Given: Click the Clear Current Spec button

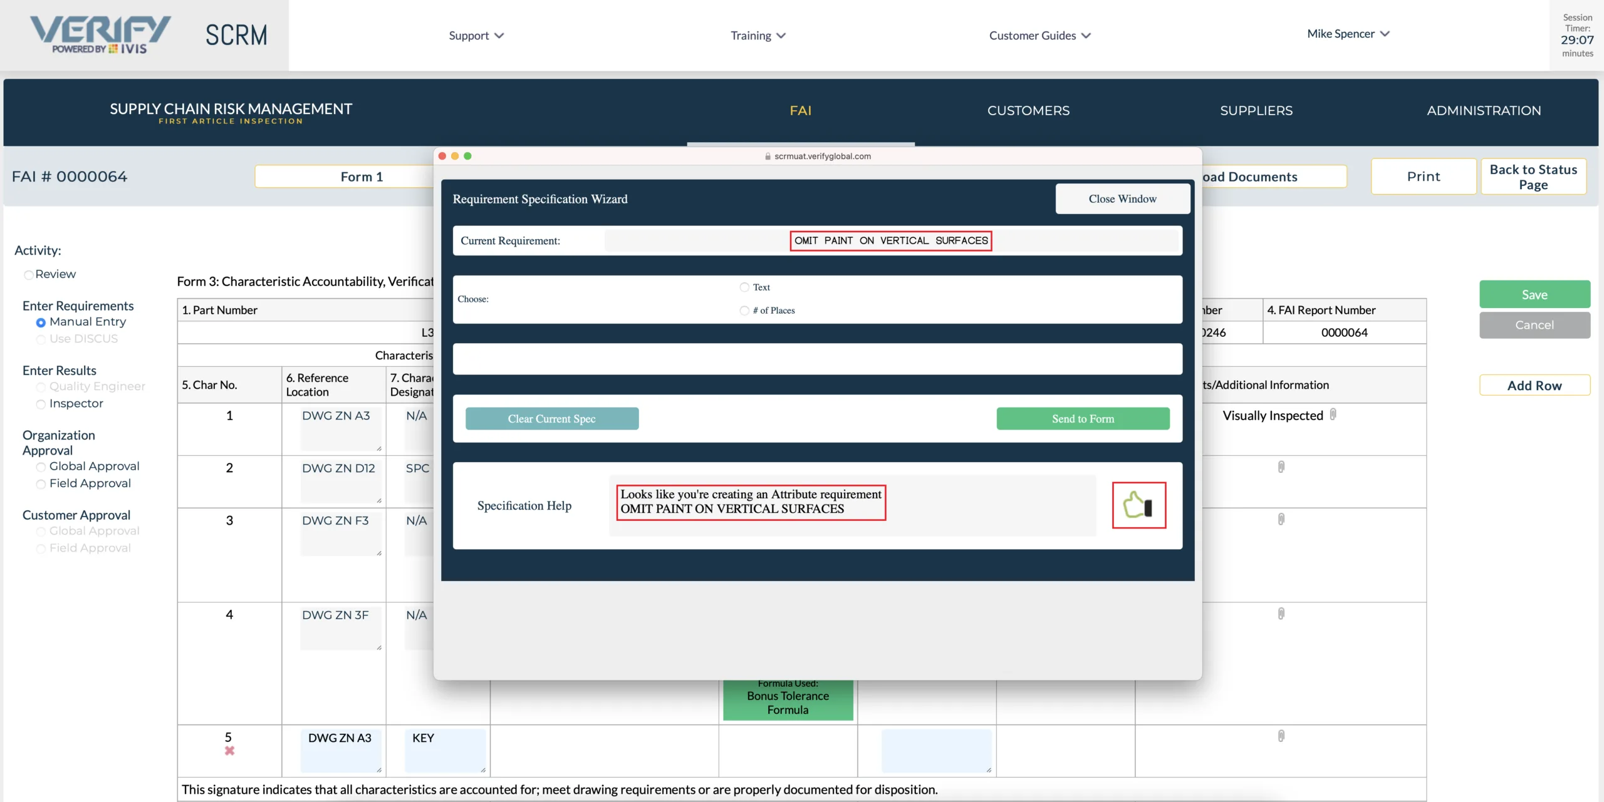Looking at the screenshot, I should pos(551,419).
